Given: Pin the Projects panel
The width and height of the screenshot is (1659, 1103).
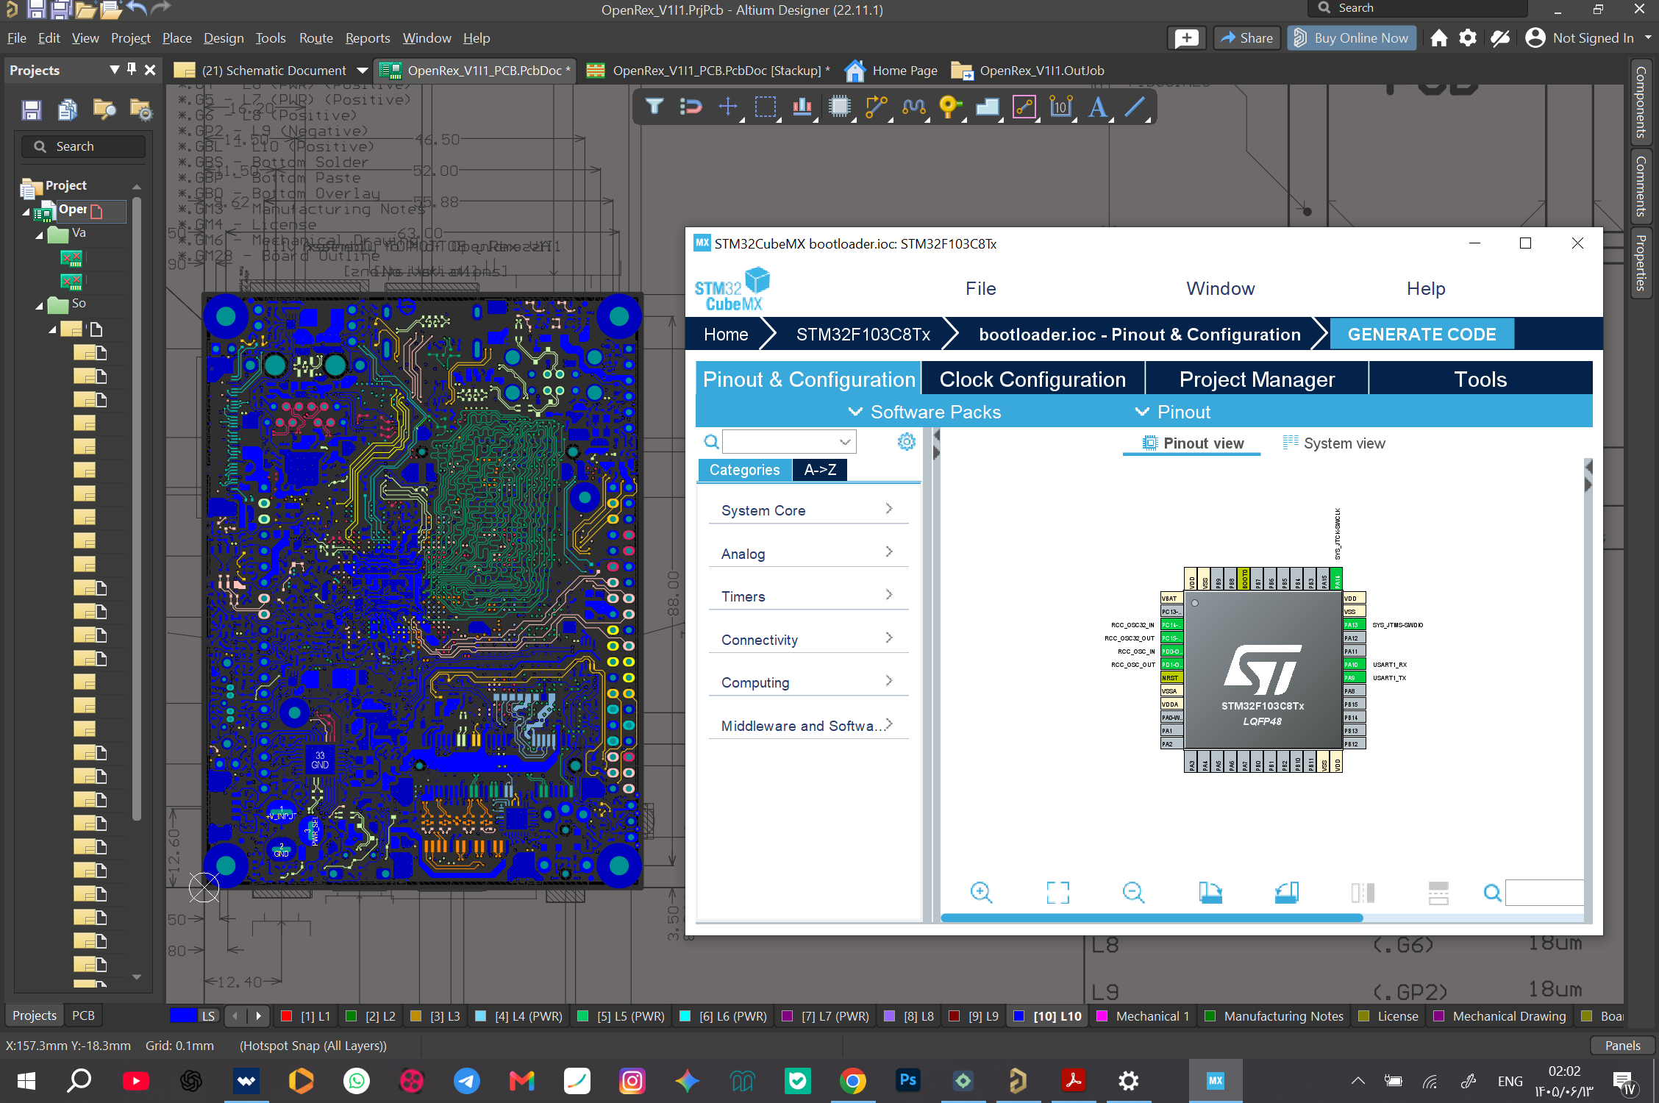Looking at the screenshot, I should click(x=132, y=69).
